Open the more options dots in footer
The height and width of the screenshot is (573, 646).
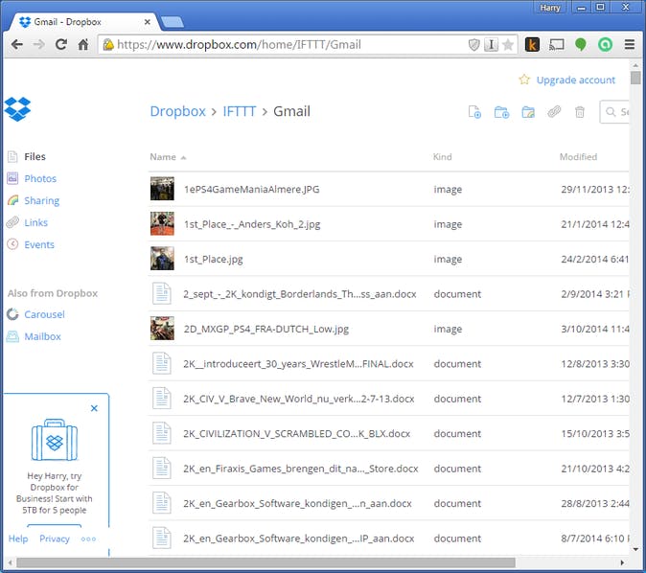(88, 539)
